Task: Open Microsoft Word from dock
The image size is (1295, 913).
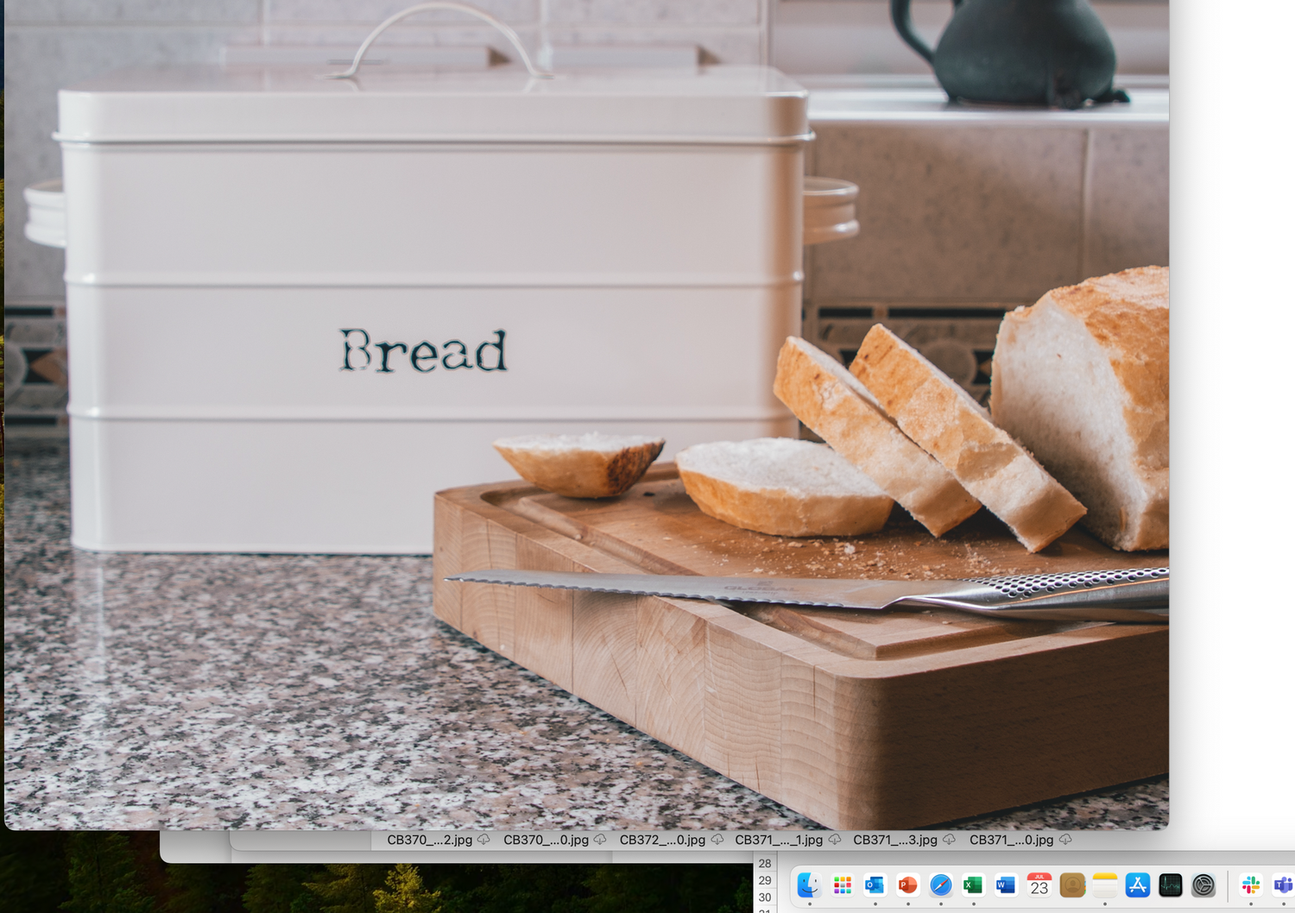Action: coord(1006,885)
